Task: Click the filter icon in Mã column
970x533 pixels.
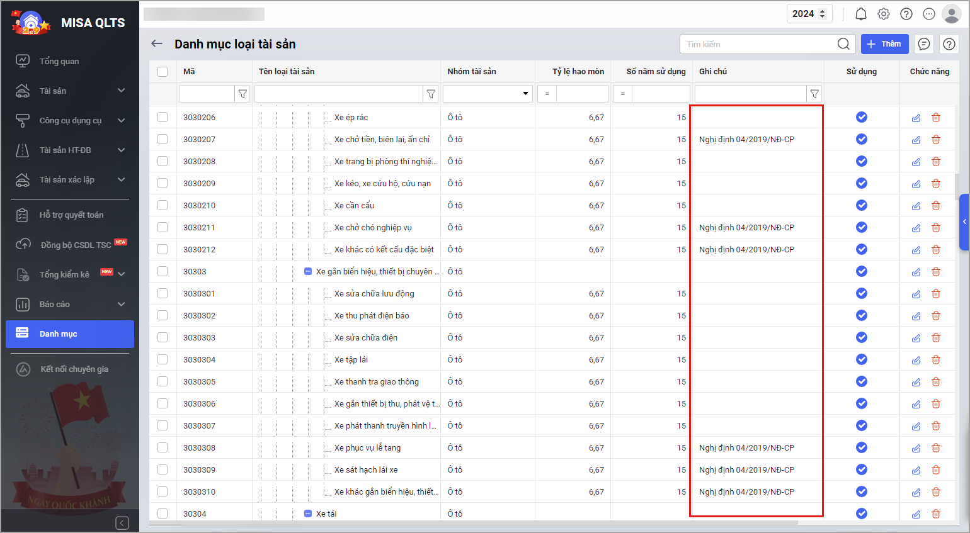Action: 243,94
